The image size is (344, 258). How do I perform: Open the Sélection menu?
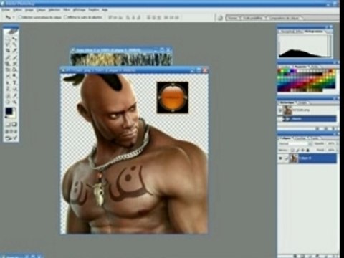point(54,10)
